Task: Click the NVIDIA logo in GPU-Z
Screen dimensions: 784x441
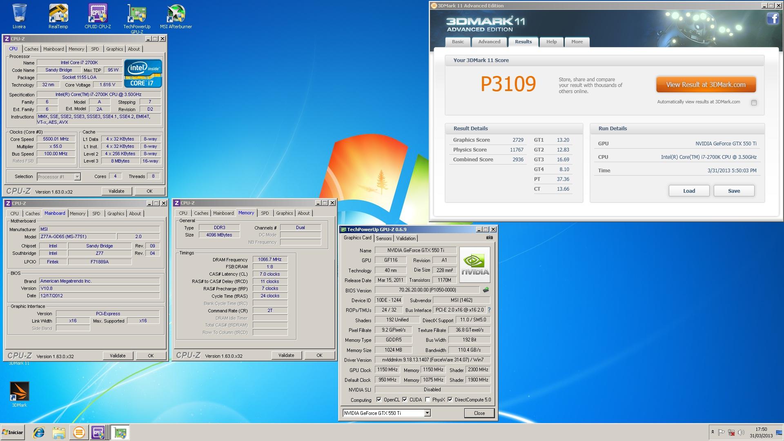Action: (474, 265)
